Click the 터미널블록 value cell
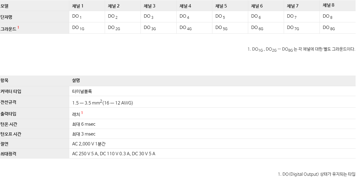Viewport: 358px width, 194px height. (x=82, y=91)
